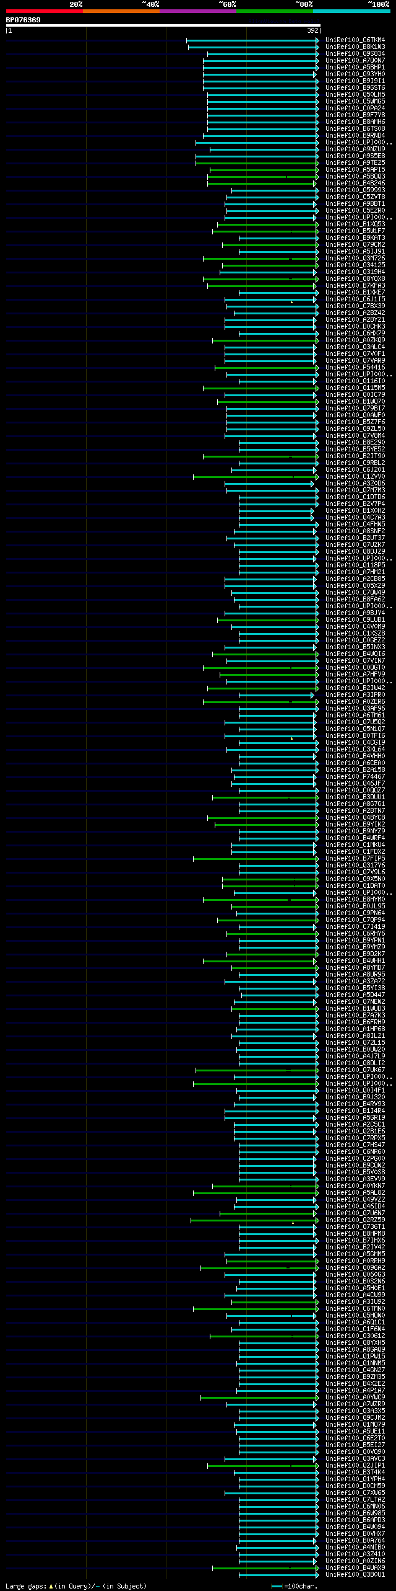Select hit UniRef100_A9NZU9

click(355, 149)
